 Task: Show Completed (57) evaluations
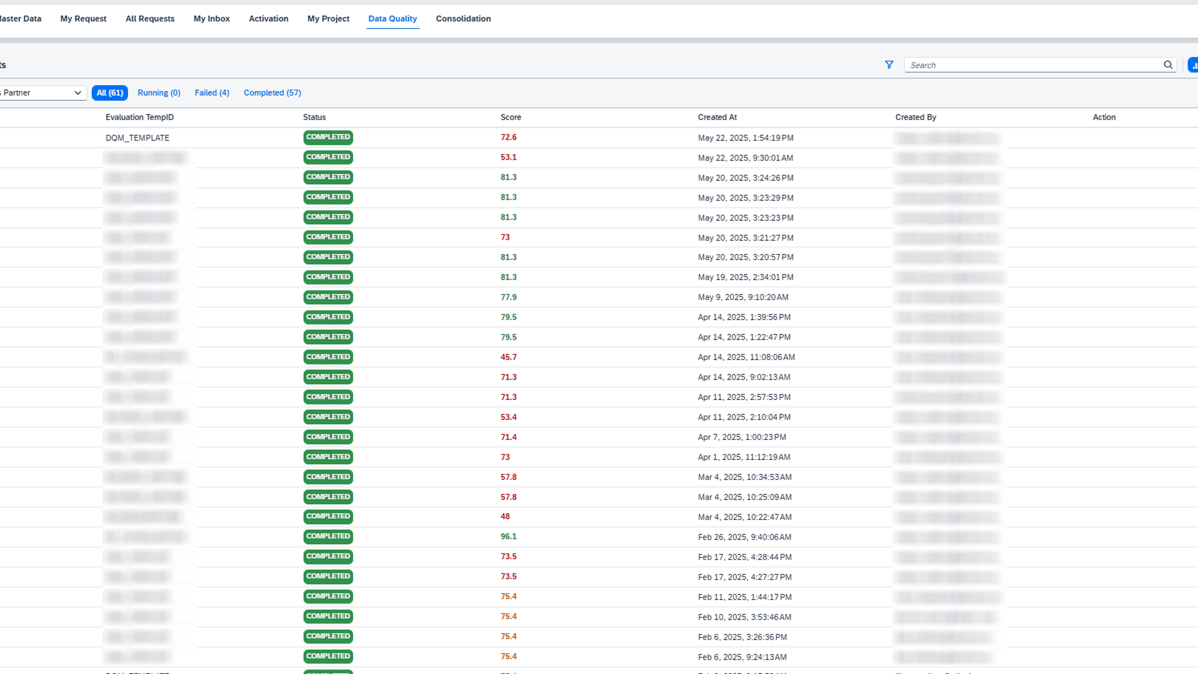coord(273,93)
